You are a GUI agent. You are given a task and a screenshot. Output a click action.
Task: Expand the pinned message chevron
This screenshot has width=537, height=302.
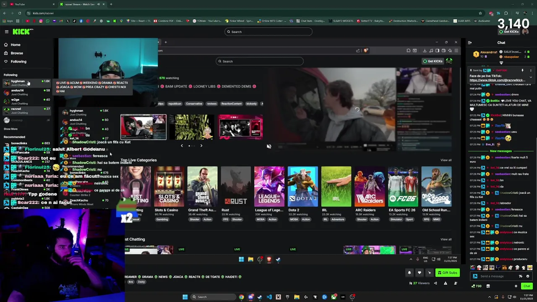531,77
